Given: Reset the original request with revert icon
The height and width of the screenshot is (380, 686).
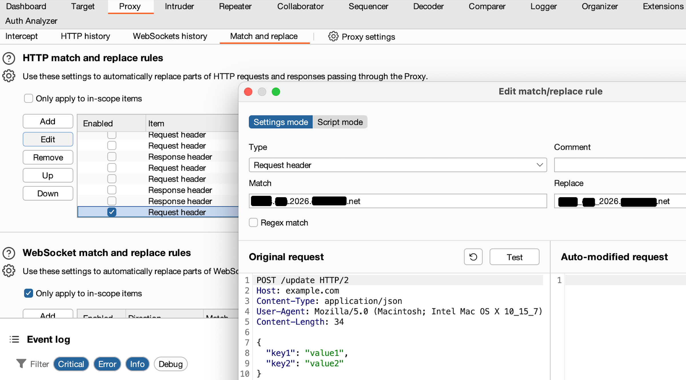Looking at the screenshot, I should [x=473, y=257].
